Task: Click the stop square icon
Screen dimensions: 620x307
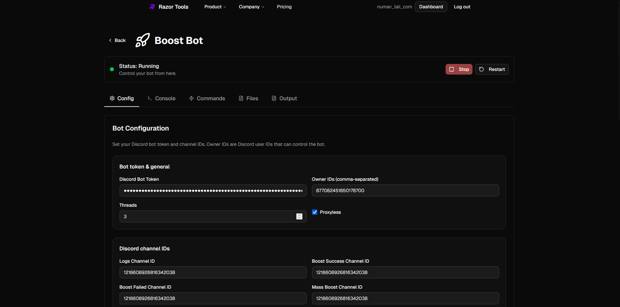Action: tap(452, 69)
